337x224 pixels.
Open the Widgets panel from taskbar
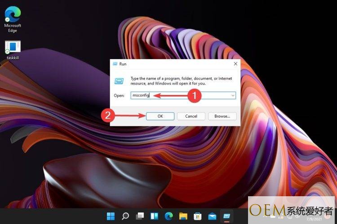click(x=154, y=216)
